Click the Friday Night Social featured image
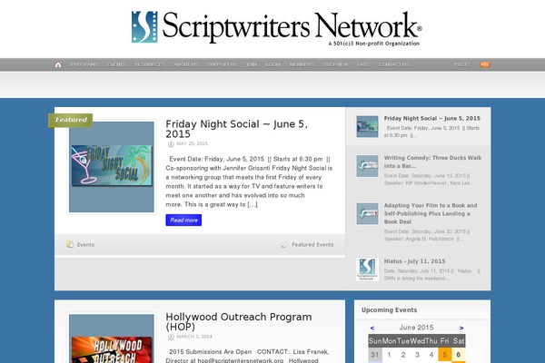545x363 pixels. (112, 167)
